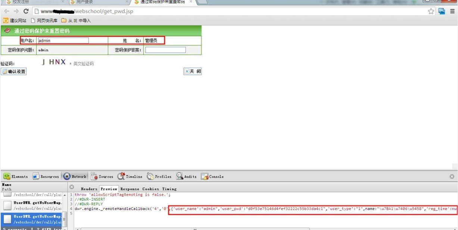Click the request list vertical scrollbar thumb
The height and width of the screenshot is (230, 458).
(65, 219)
